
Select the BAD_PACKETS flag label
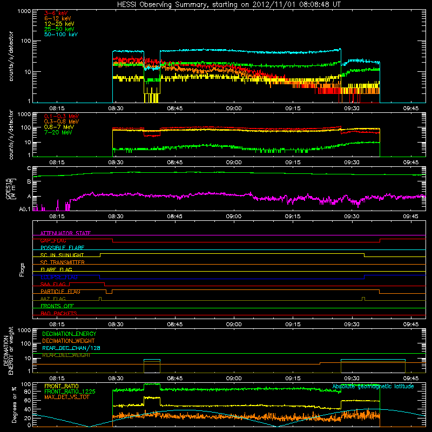point(59,313)
